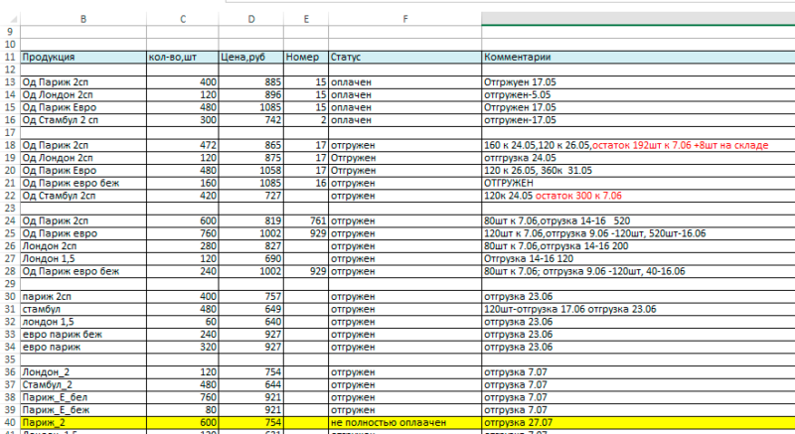Click price 885 in row 13
The image size is (795, 434).
[251, 82]
